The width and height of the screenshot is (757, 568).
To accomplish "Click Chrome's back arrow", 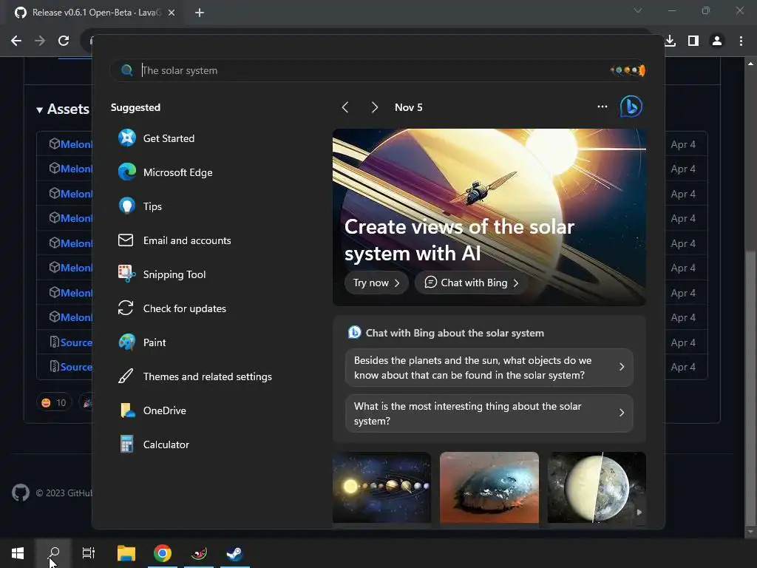I will pos(16,41).
